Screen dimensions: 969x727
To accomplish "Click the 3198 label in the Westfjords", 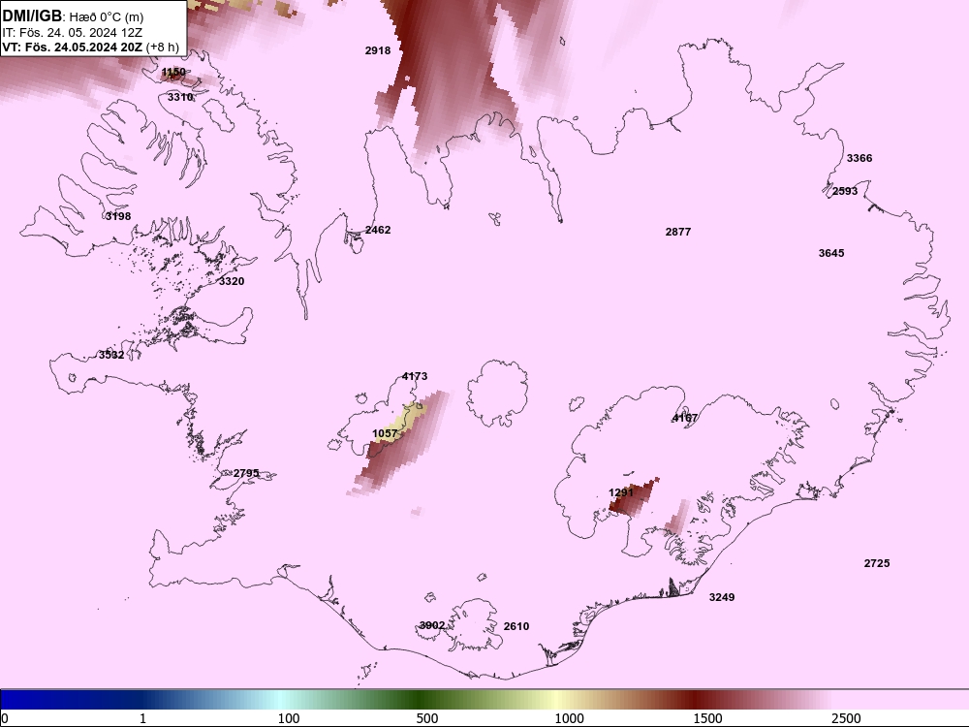I will coord(118,216).
